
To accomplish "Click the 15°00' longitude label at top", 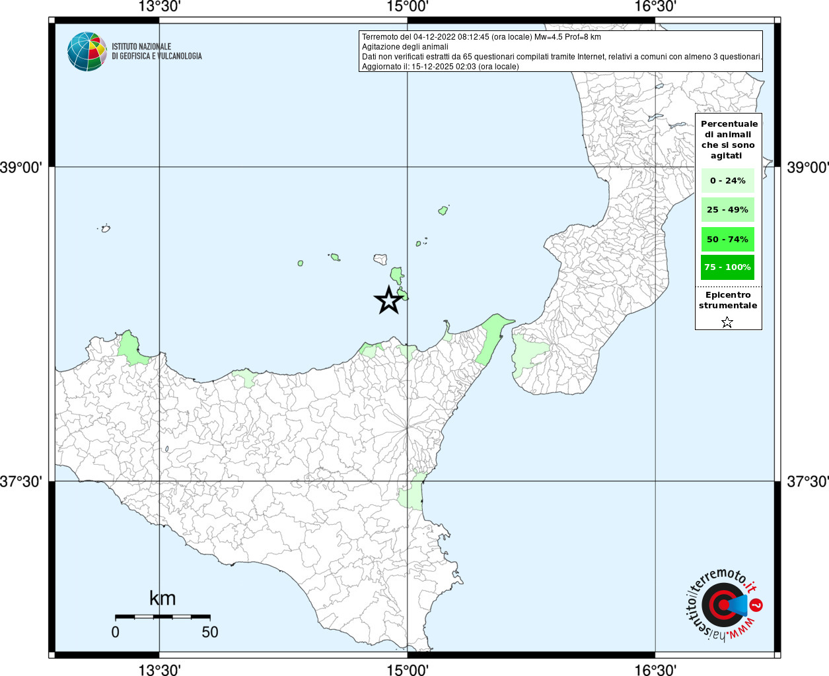I will pyautogui.click(x=408, y=7).
